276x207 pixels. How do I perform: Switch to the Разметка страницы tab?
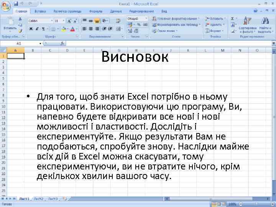(x=67, y=11)
